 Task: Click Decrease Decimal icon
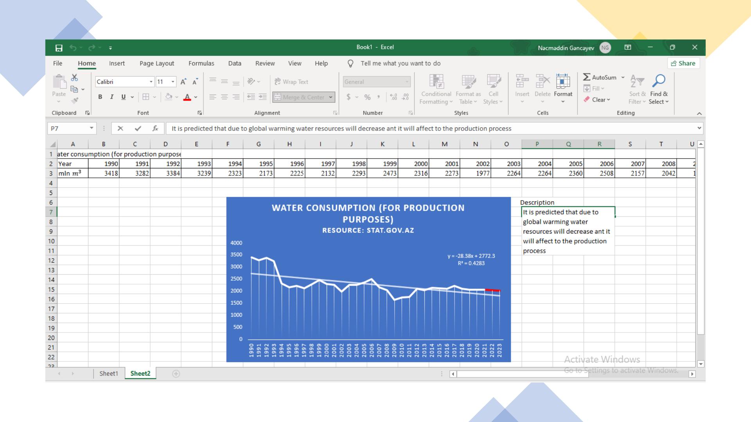pyautogui.click(x=405, y=97)
